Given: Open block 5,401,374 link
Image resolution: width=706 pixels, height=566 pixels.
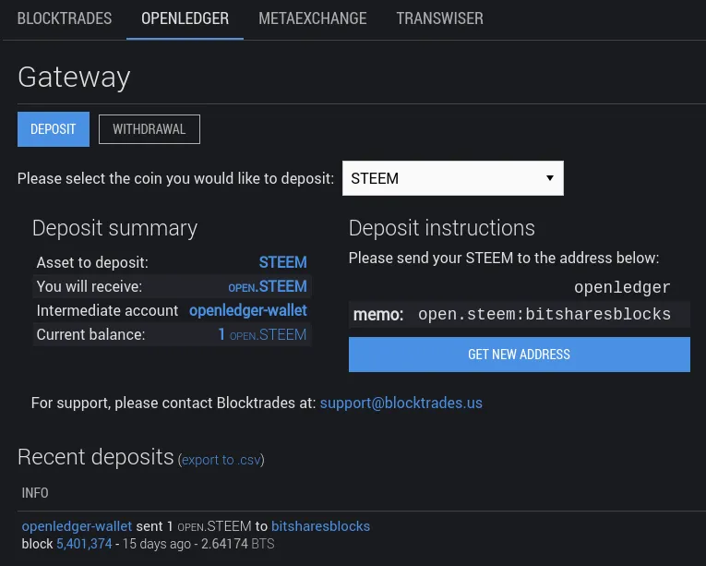Looking at the screenshot, I should click(84, 544).
